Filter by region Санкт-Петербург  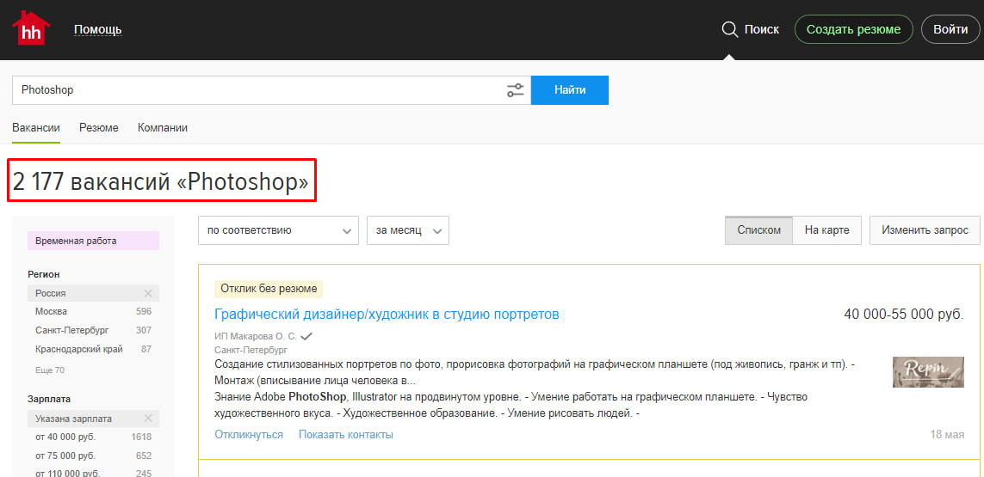pyautogui.click(x=72, y=330)
